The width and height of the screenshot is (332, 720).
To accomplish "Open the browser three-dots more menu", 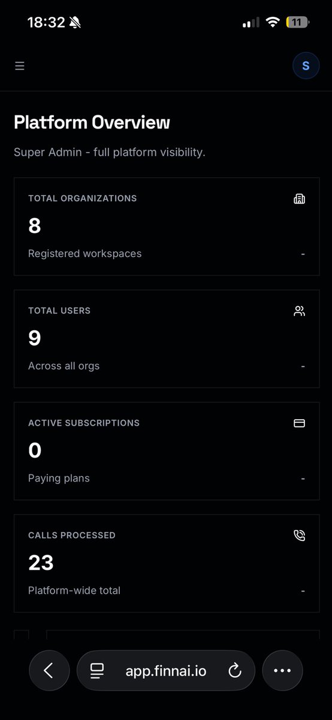I will (x=282, y=670).
